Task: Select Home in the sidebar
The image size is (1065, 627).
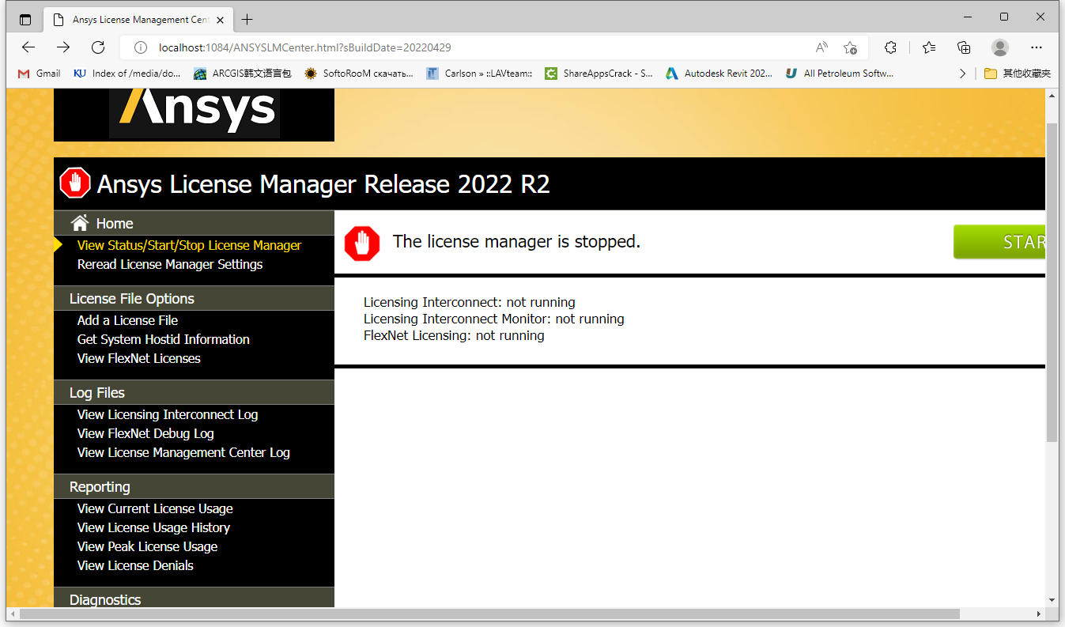Action: pos(115,223)
